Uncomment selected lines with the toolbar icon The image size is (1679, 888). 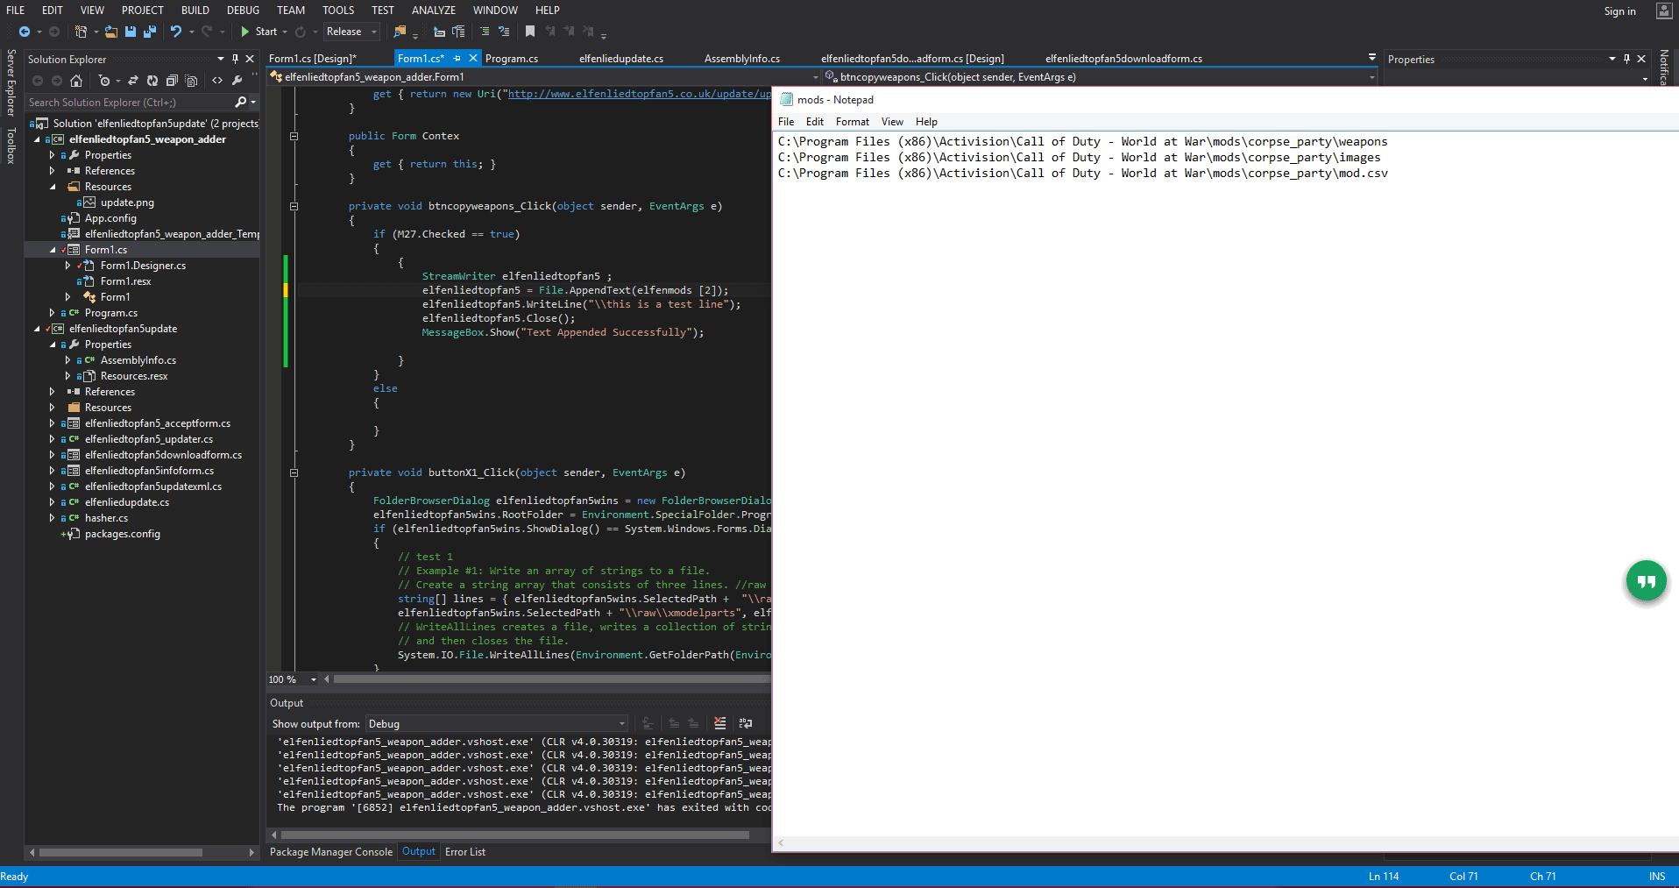pyautogui.click(x=504, y=32)
